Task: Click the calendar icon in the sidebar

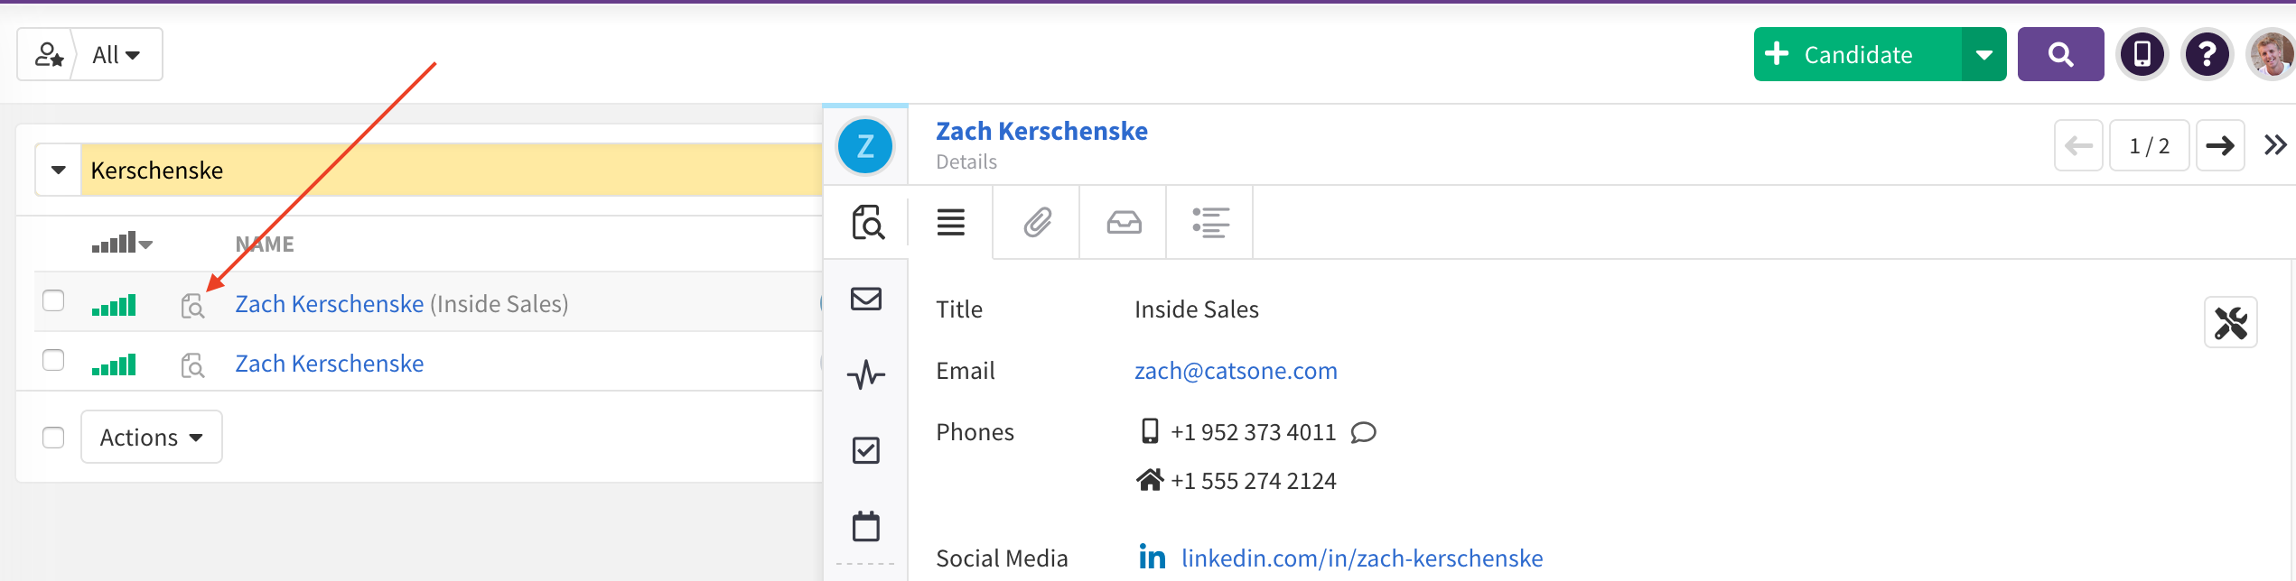Action: click(865, 526)
